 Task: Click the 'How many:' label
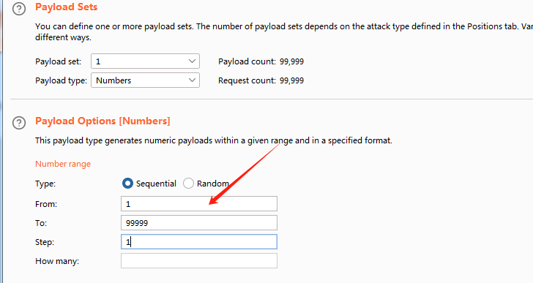point(57,261)
